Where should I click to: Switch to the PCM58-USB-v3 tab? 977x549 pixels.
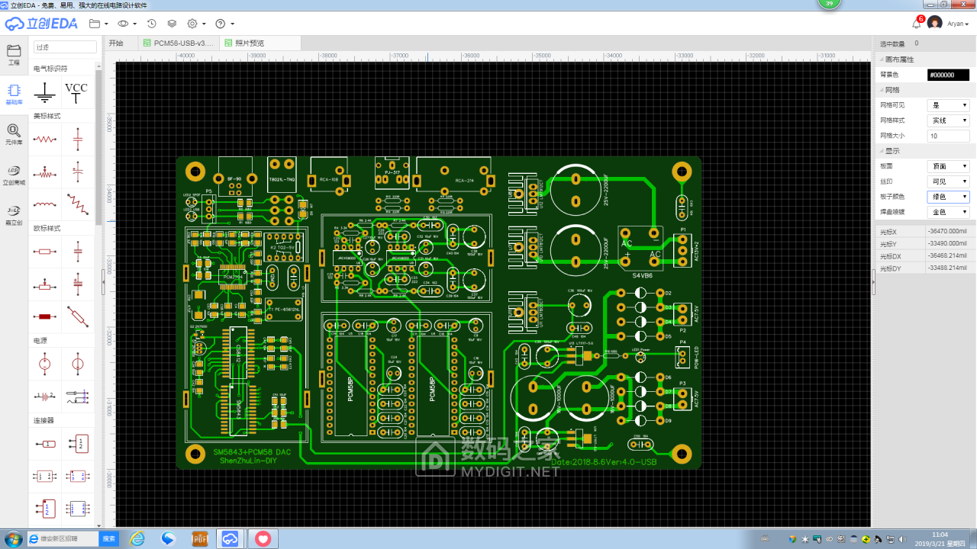tap(179, 43)
